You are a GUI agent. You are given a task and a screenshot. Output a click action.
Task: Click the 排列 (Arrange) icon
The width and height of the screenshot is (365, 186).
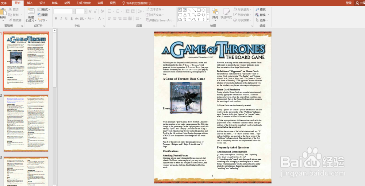[215, 11]
